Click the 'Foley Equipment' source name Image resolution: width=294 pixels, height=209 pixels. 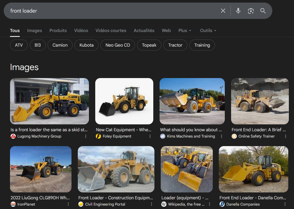[x=117, y=136]
